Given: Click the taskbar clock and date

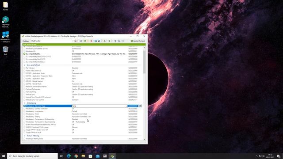Looking at the screenshot, I should click(270, 156).
